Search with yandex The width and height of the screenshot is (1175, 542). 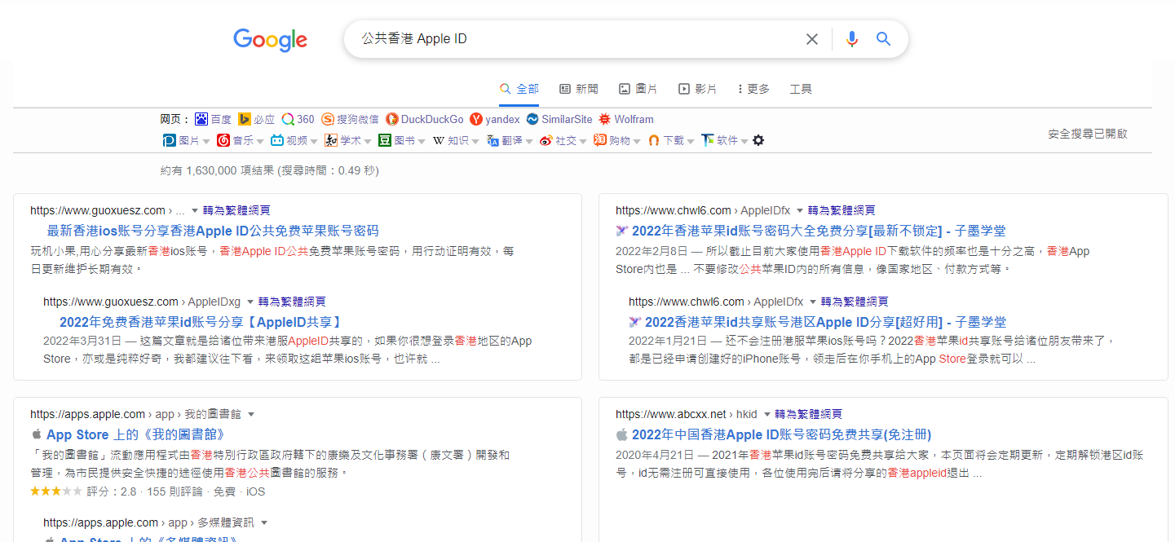[495, 119]
